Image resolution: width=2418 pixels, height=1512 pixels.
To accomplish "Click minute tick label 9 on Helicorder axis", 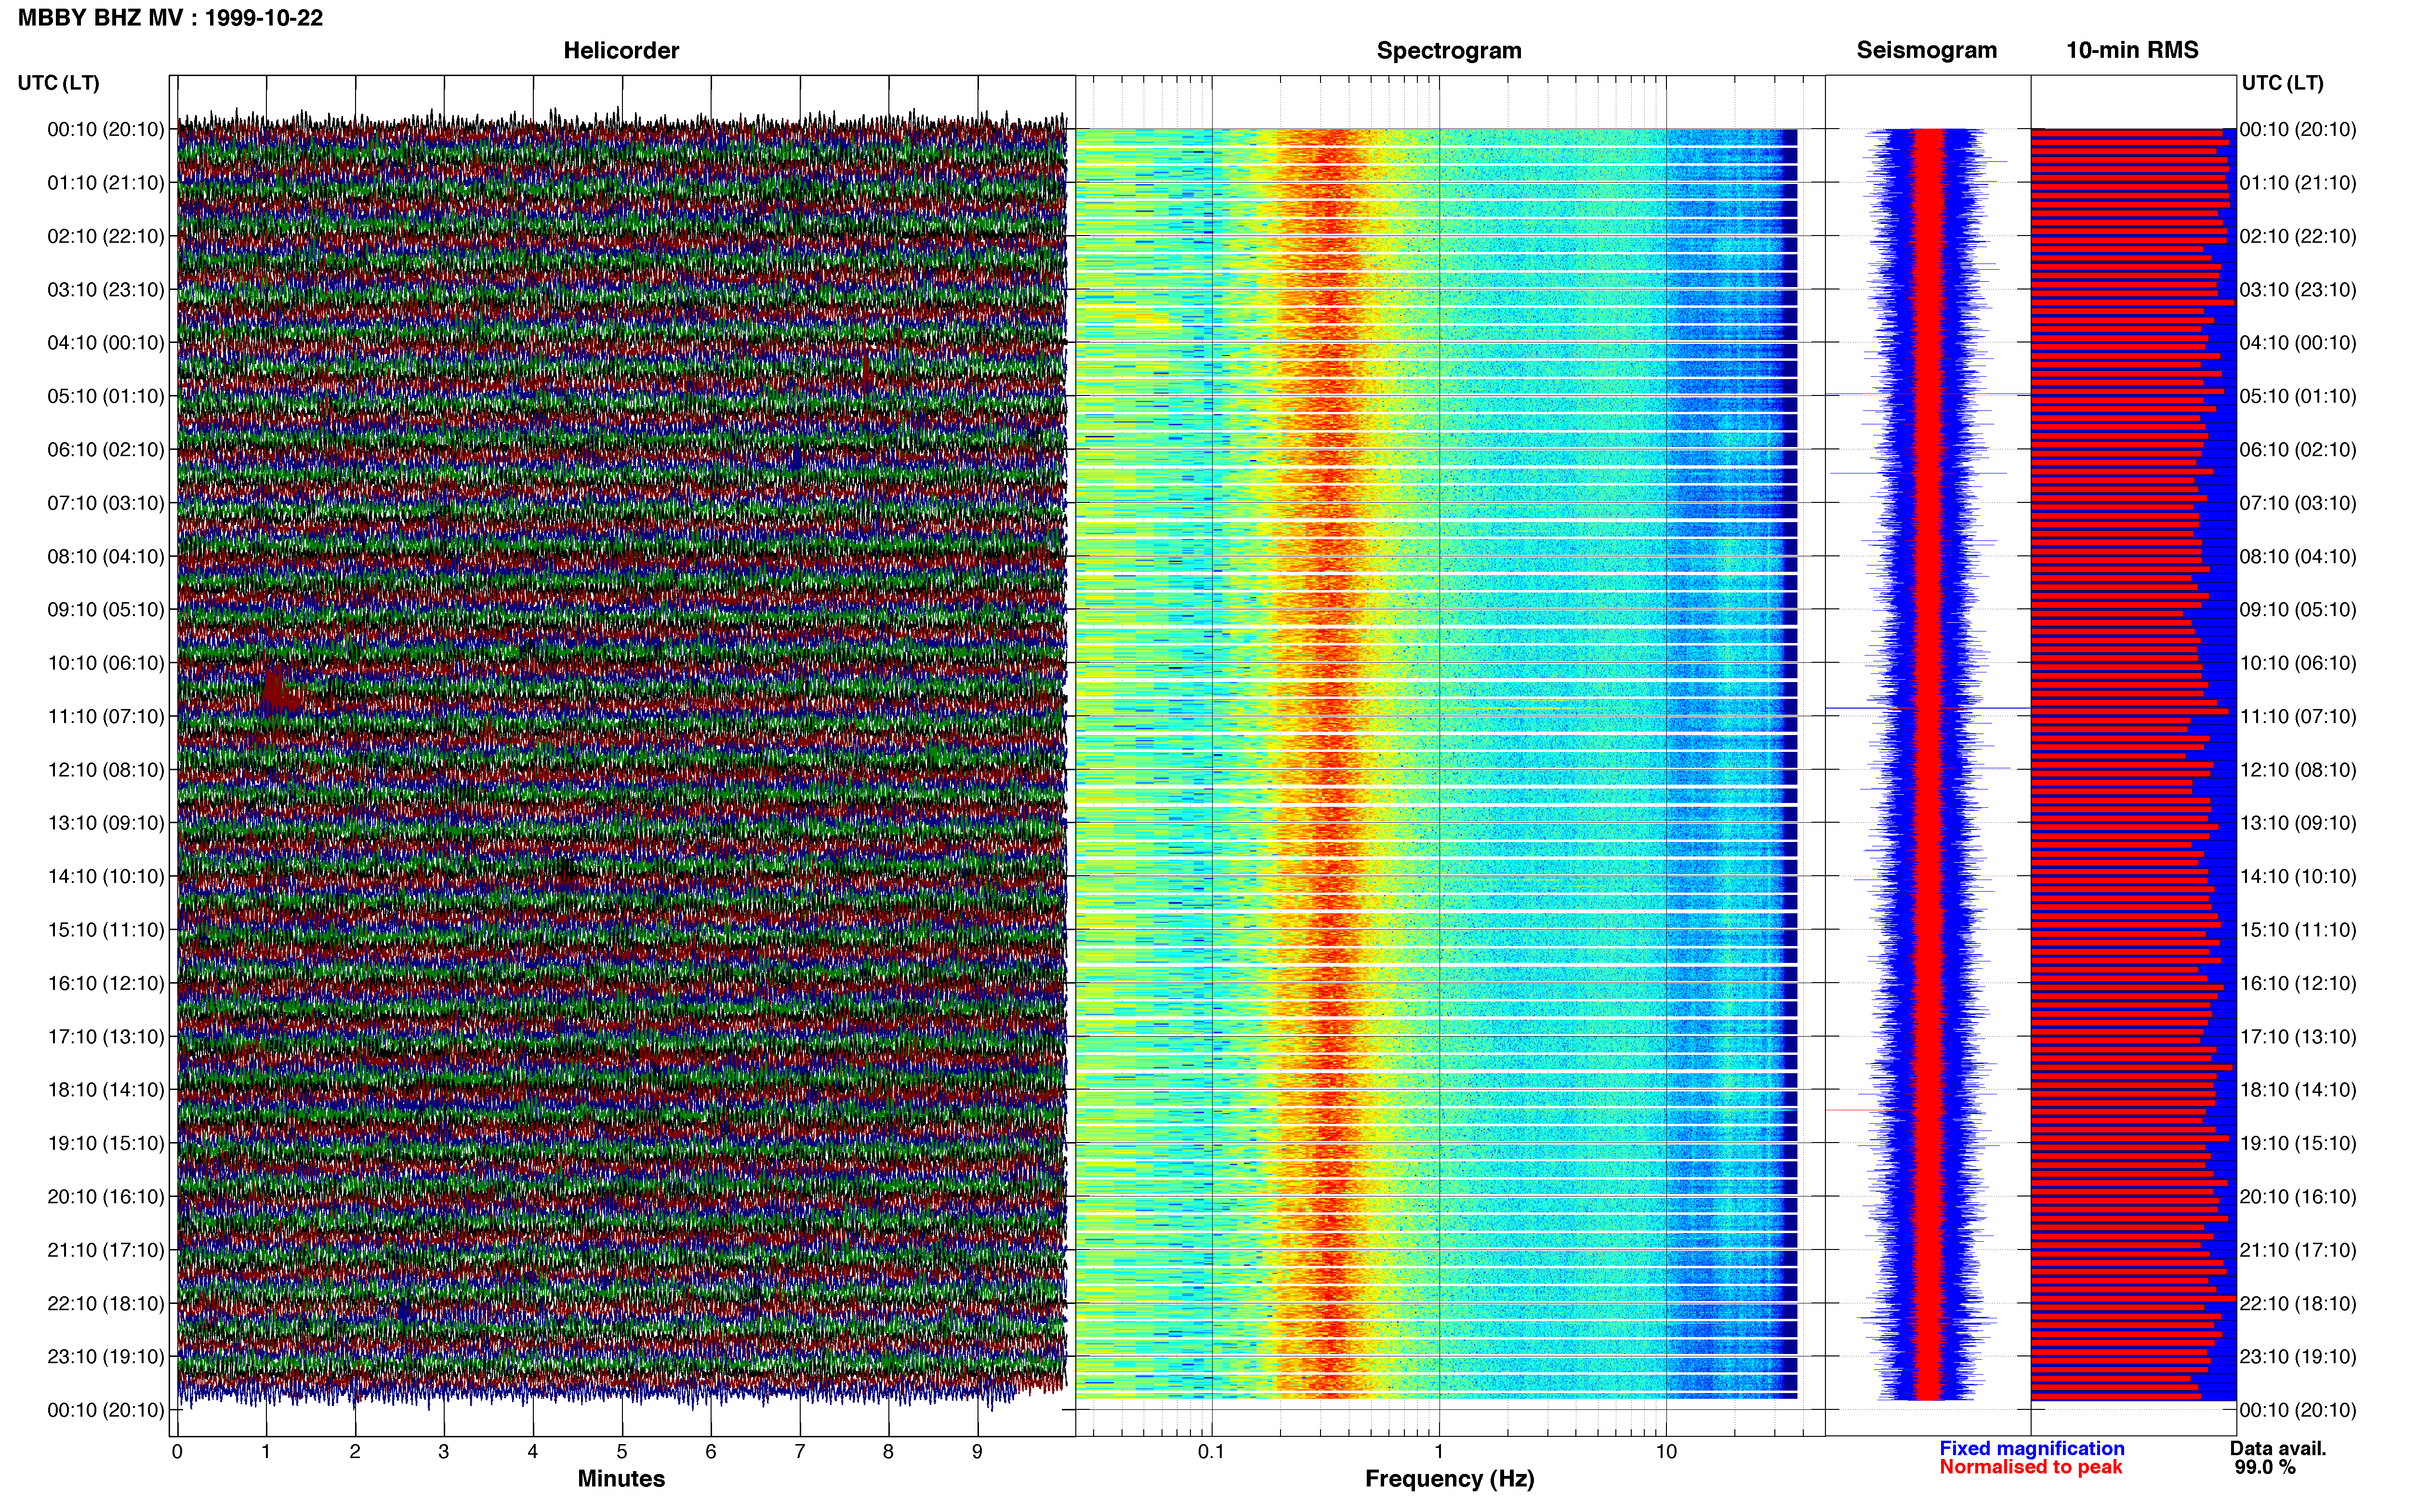I will tap(977, 1452).
